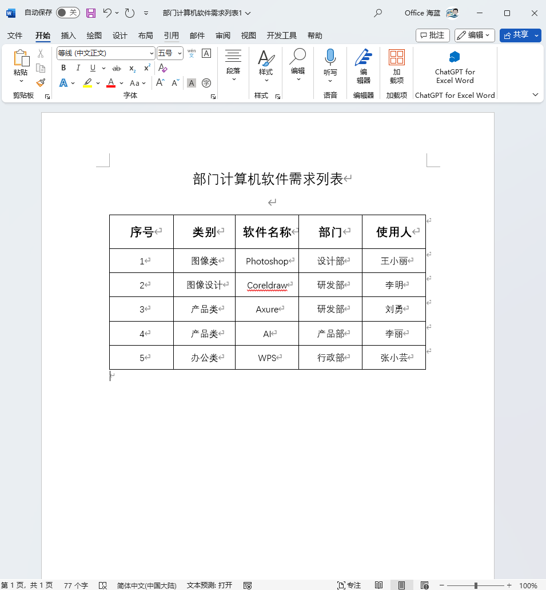Decrease font size
Viewport: 546px width, 590px height.
point(175,83)
